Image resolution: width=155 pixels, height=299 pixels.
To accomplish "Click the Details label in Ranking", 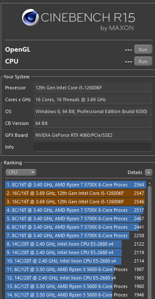I will coord(135,172).
